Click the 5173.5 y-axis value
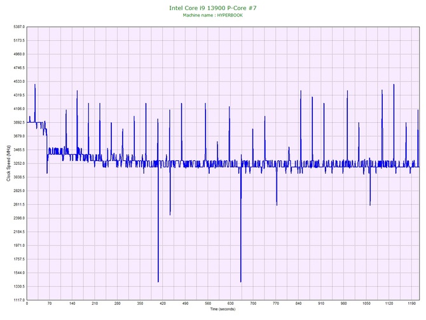Screen dimensions: 426x320 [x=19, y=41]
